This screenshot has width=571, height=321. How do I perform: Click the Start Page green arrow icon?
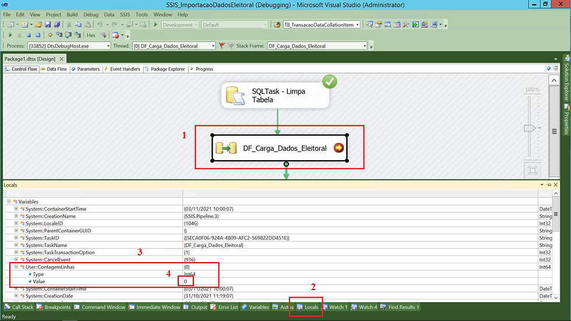[415, 24]
